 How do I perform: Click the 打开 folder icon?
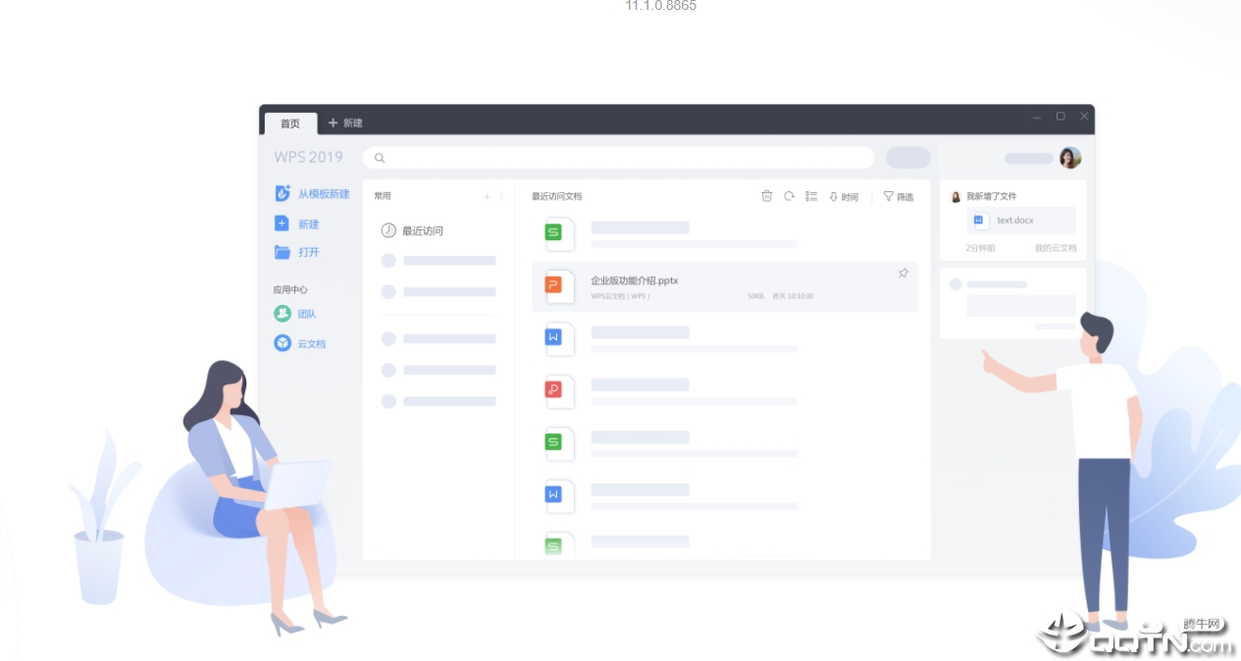(x=283, y=252)
